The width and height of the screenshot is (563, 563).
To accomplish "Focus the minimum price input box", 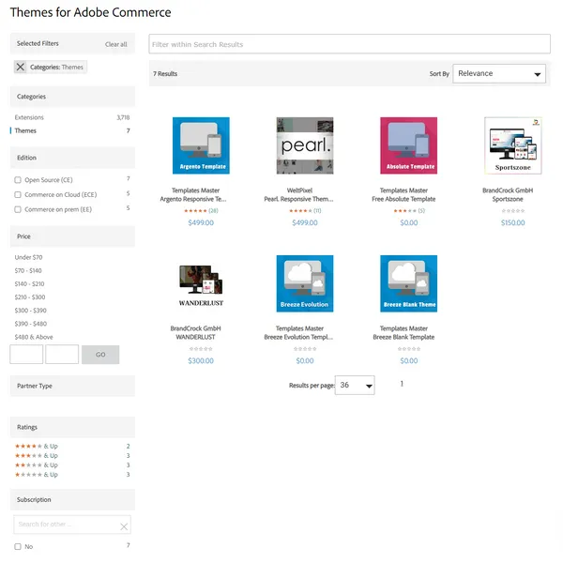I will (x=26, y=355).
